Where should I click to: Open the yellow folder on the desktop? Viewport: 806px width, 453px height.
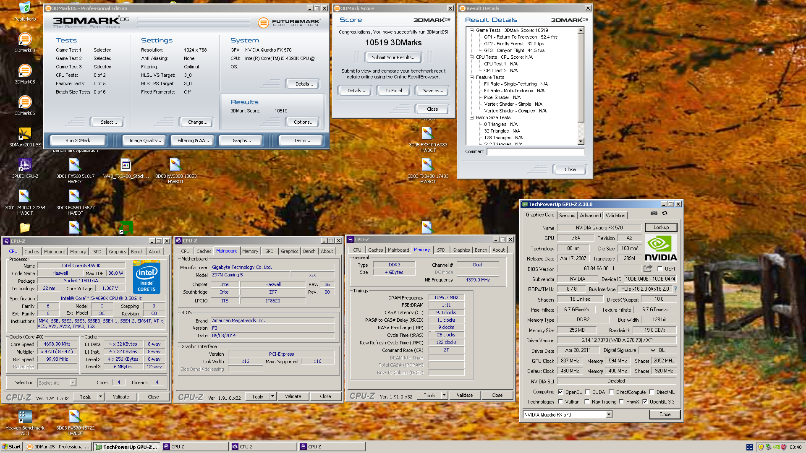click(x=25, y=227)
